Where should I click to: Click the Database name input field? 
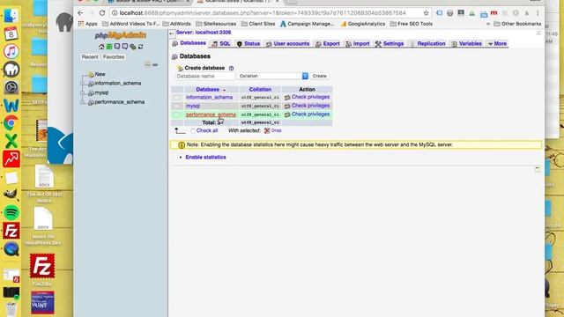pos(205,77)
